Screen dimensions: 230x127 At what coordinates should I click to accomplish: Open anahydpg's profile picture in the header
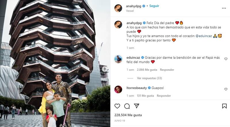(x=118, y=8)
